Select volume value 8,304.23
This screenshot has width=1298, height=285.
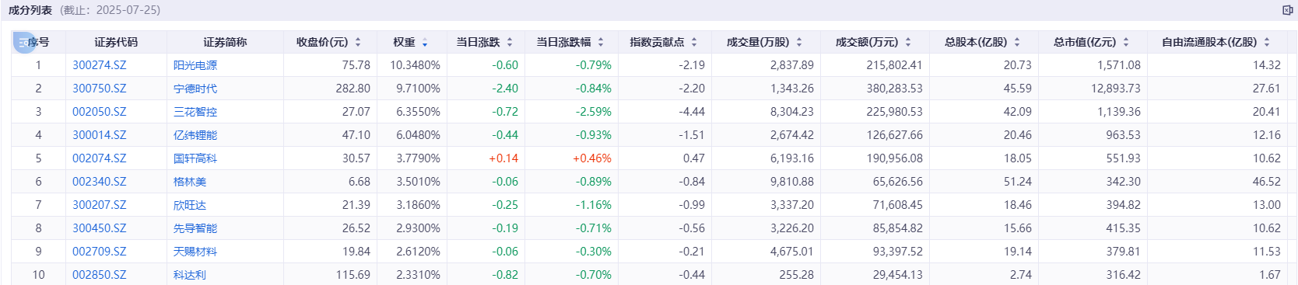(x=792, y=112)
